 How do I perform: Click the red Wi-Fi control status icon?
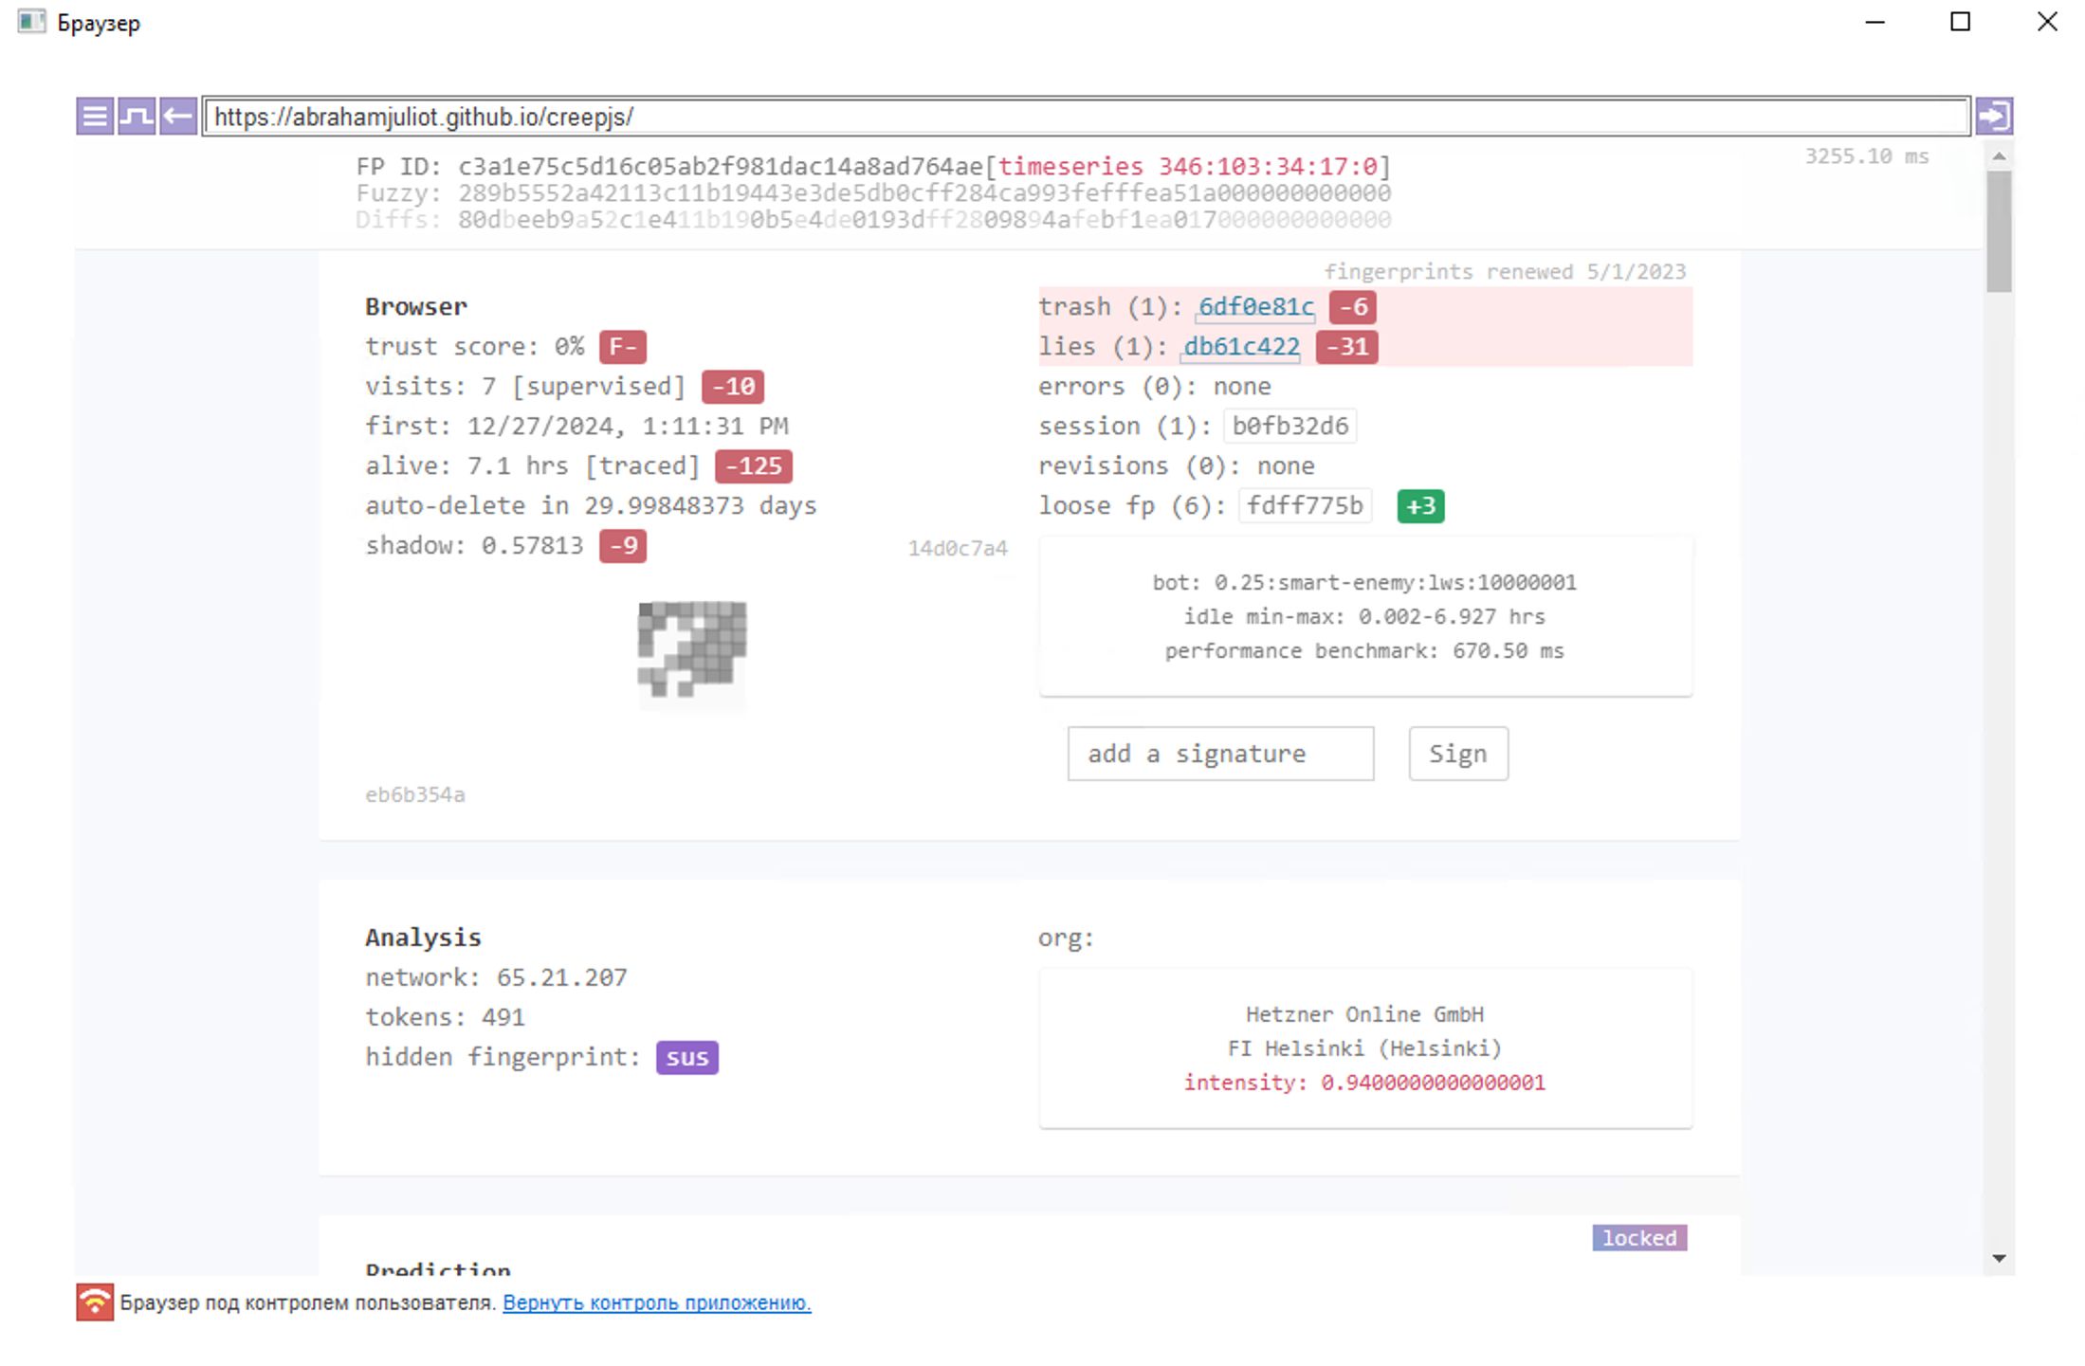95,1302
